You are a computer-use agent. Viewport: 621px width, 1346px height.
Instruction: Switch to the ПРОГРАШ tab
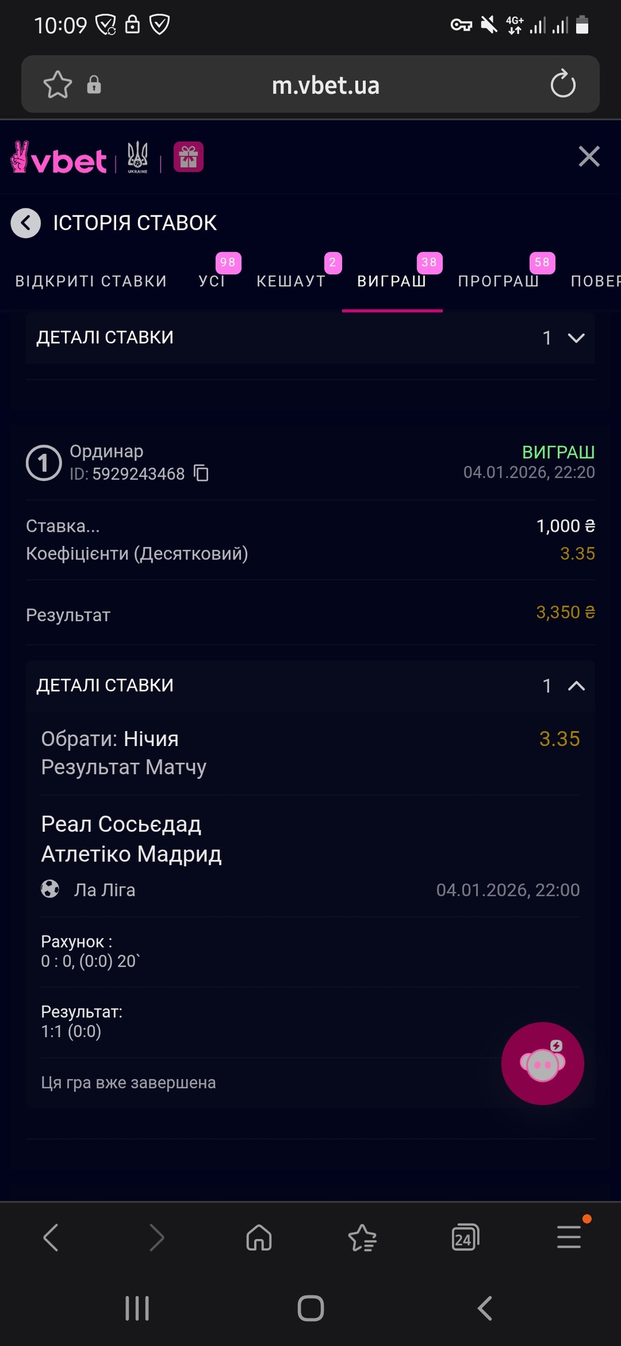click(498, 281)
